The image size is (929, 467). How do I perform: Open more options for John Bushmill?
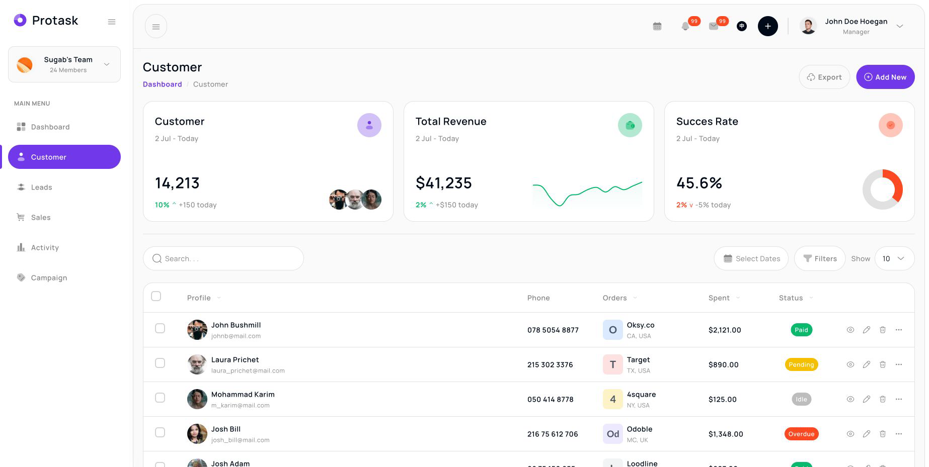tap(898, 330)
